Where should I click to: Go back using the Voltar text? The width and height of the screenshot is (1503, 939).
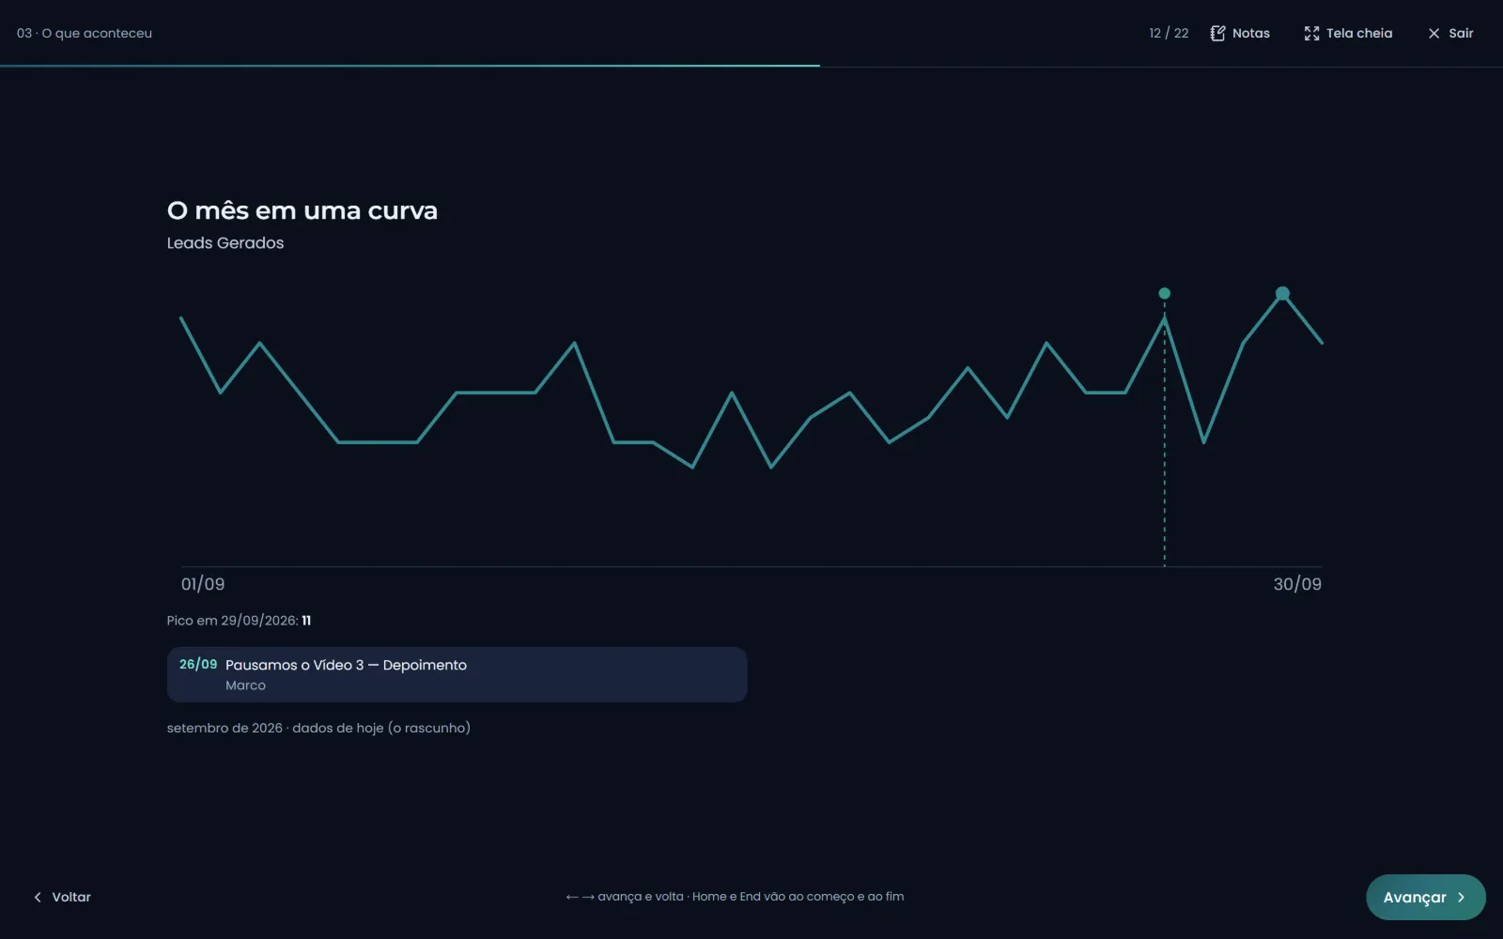[x=71, y=897]
